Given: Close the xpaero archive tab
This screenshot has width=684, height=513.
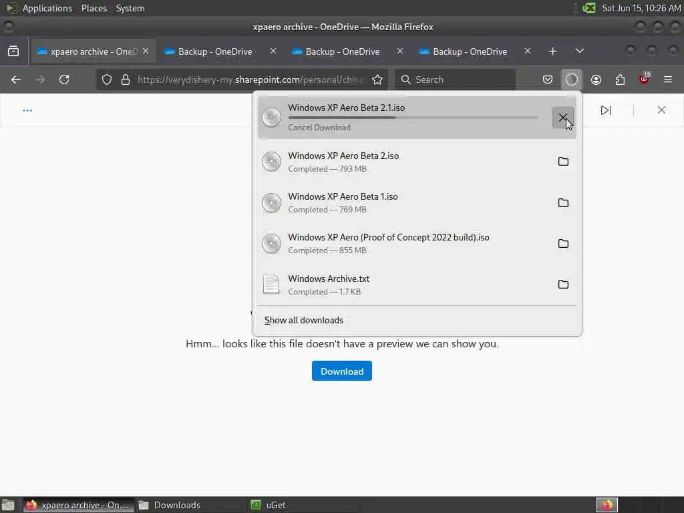Looking at the screenshot, I should pos(146,51).
